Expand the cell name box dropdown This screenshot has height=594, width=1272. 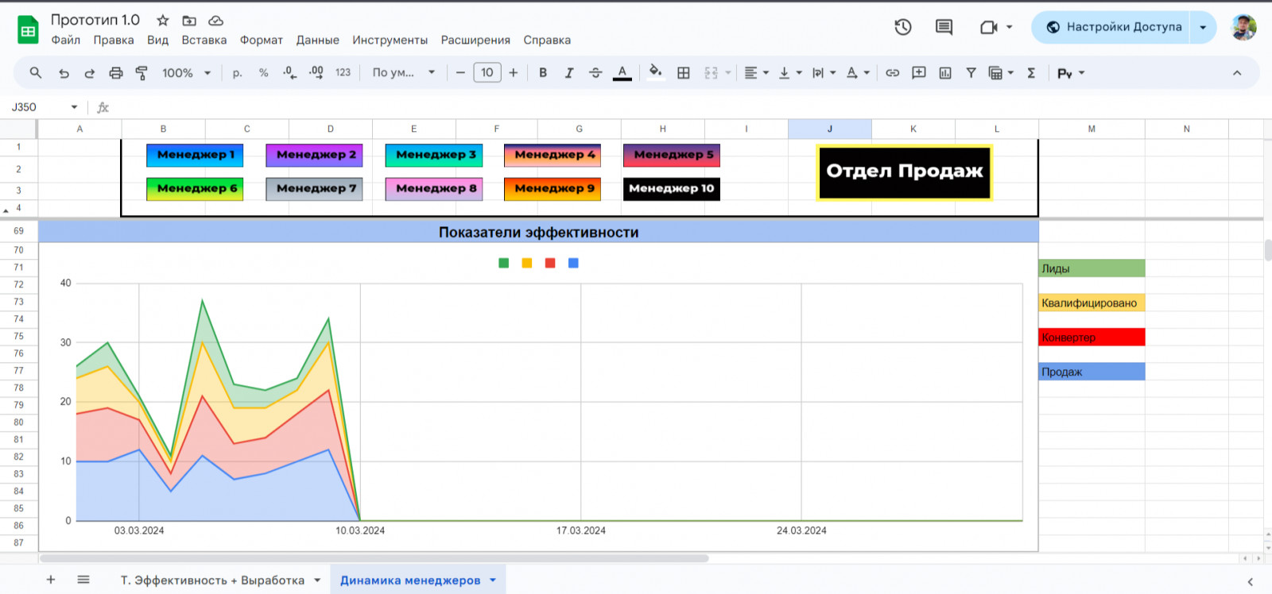pyautogui.click(x=74, y=107)
